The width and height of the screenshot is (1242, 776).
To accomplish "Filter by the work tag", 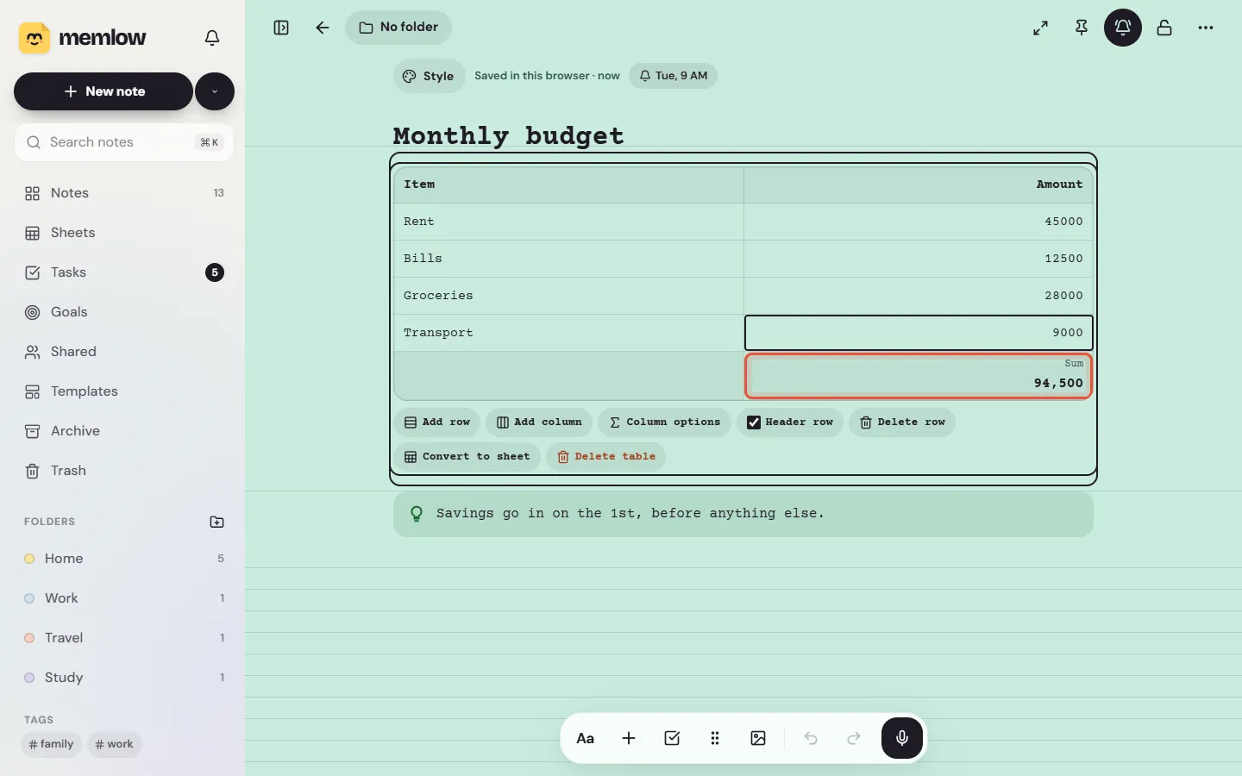I will 115,744.
